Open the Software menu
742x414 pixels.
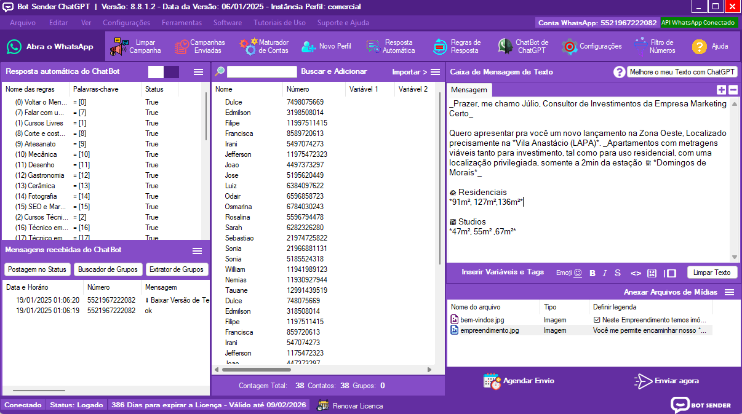click(x=228, y=23)
